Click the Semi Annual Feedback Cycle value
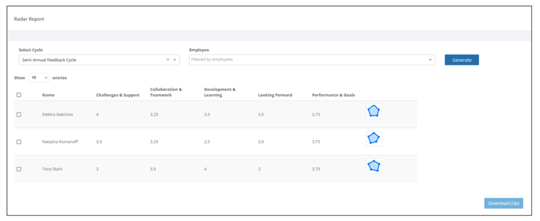The width and height of the screenshot is (540, 221). pyautogui.click(x=49, y=60)
